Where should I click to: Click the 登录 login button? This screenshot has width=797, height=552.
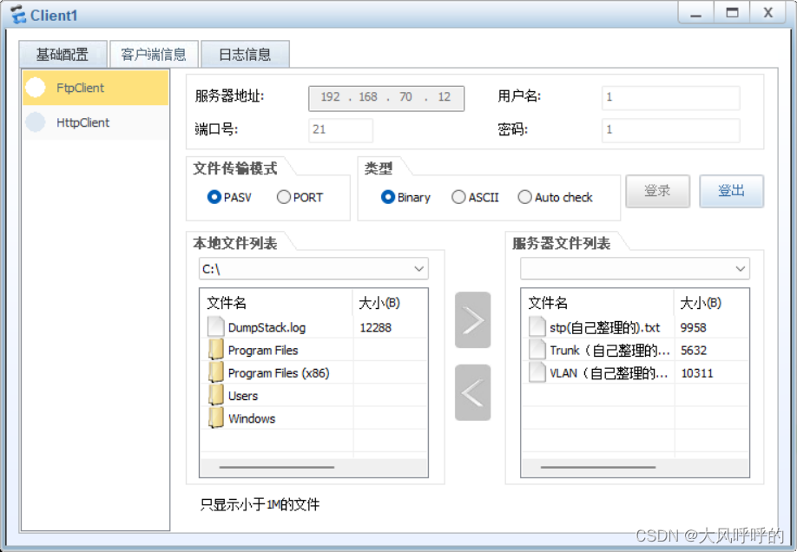(658, 191)
